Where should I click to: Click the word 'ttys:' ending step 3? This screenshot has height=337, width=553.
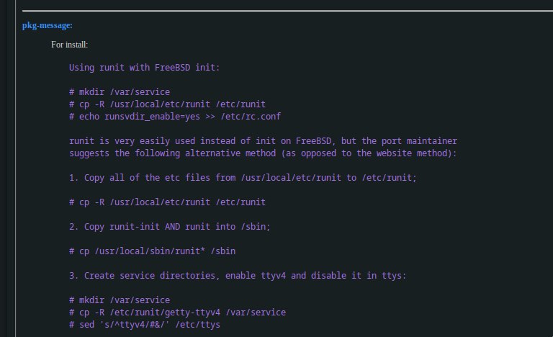394,276
